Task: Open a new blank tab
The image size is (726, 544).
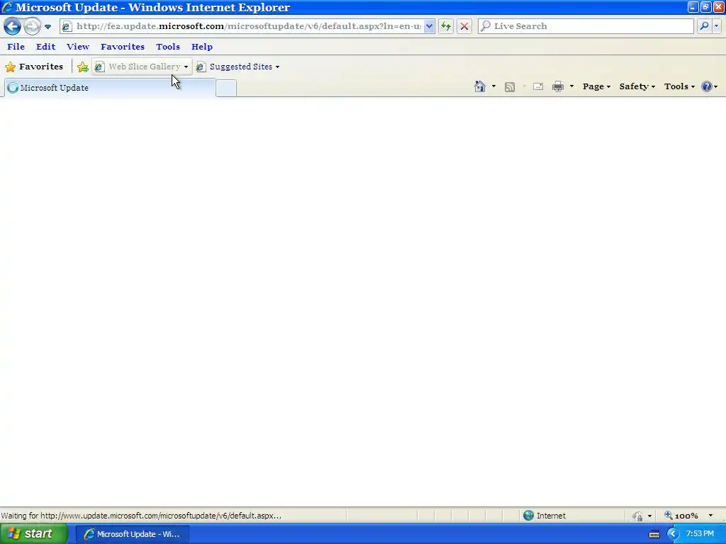Action: [226, 89]
